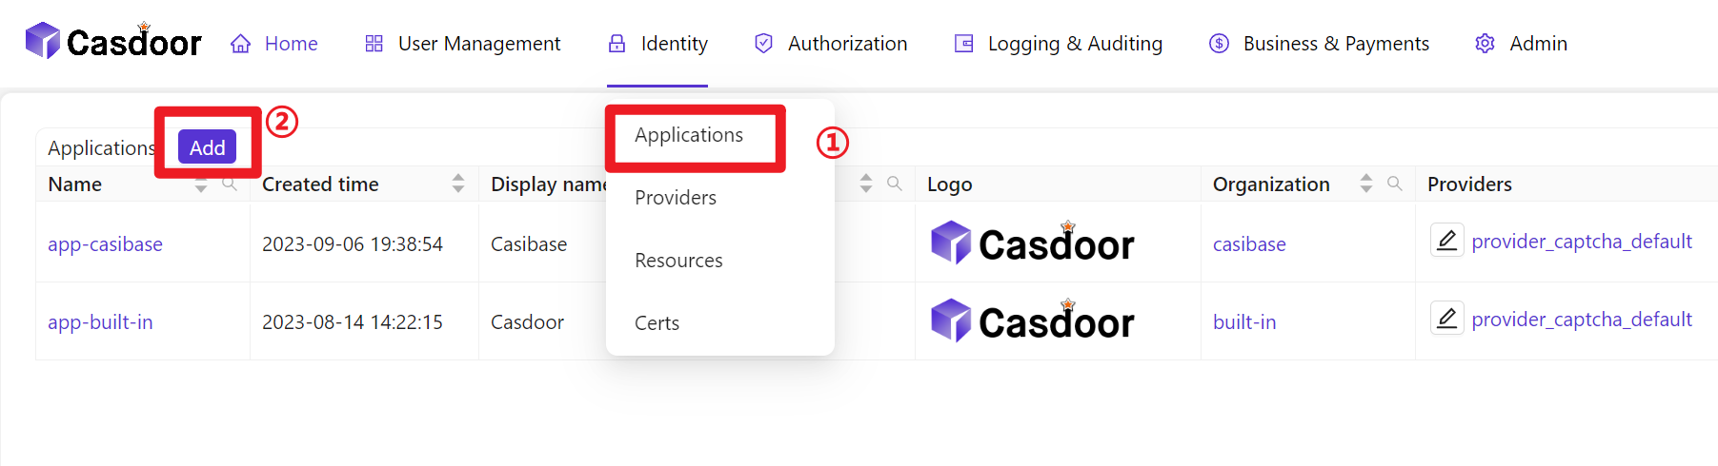Open the Business & Payments menu
1718x466 pixels.
point(1320,44)
